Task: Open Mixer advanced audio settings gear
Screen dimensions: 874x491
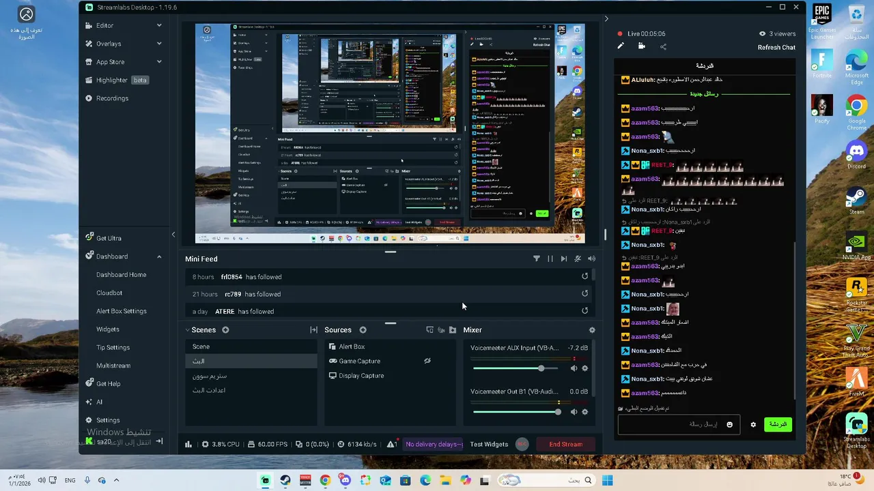Action: pos(592,330)
